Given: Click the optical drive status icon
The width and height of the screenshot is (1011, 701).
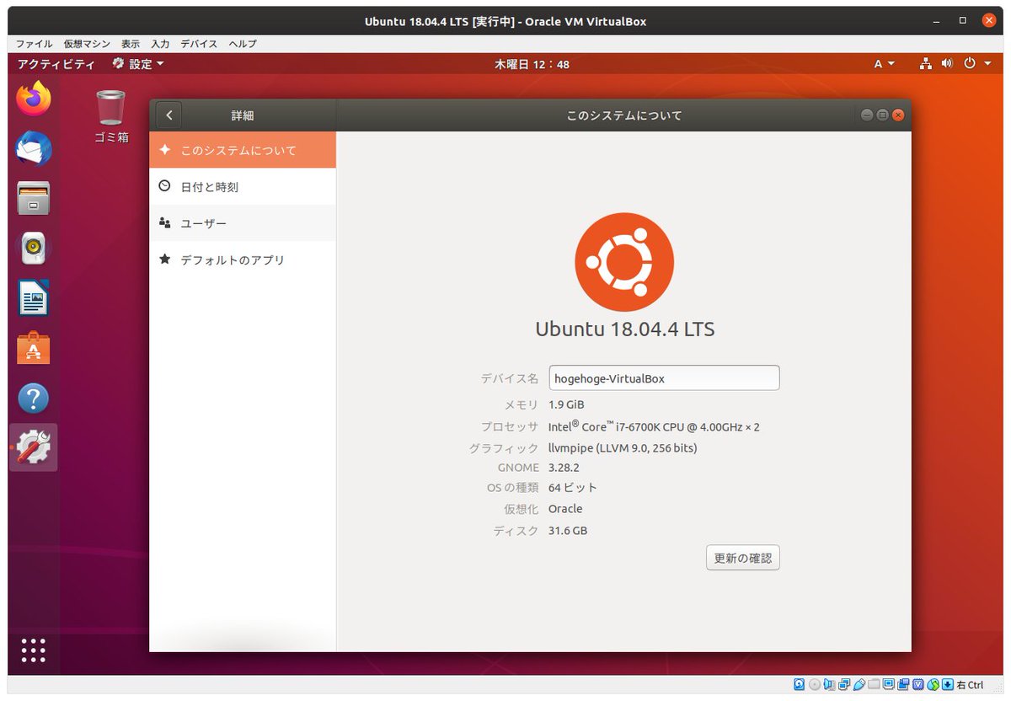Looking at the screenshot, I should [x=815, y=684].
